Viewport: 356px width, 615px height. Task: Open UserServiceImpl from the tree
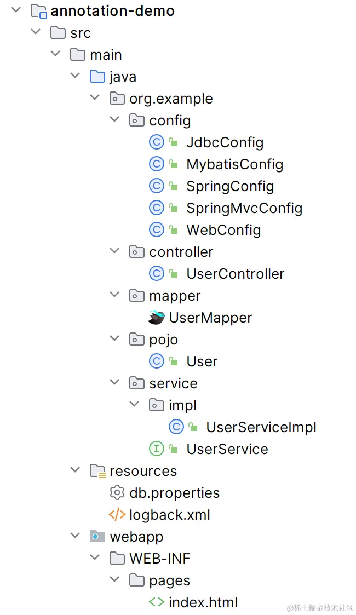tap(261, 427)
